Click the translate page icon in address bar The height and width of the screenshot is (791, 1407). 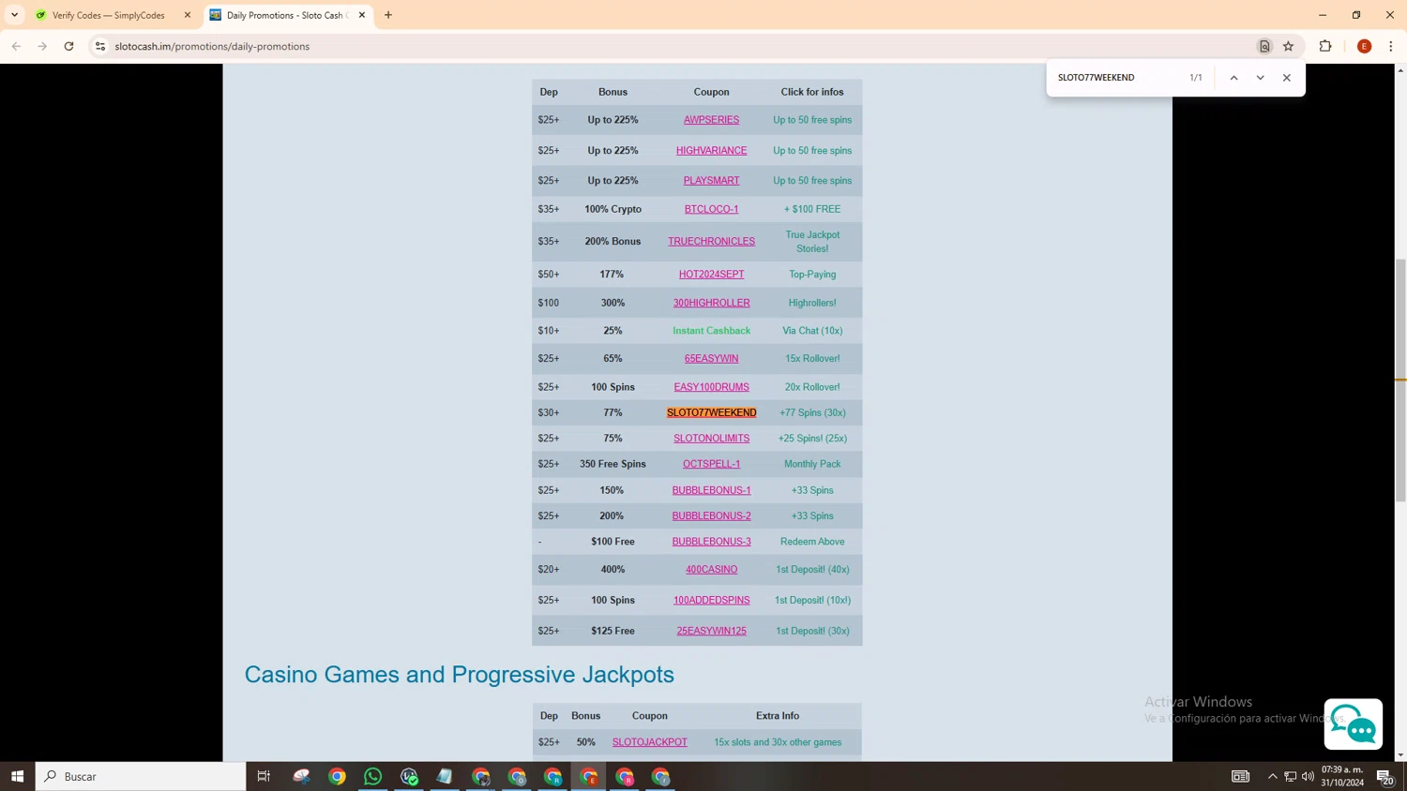[1264, 46]
